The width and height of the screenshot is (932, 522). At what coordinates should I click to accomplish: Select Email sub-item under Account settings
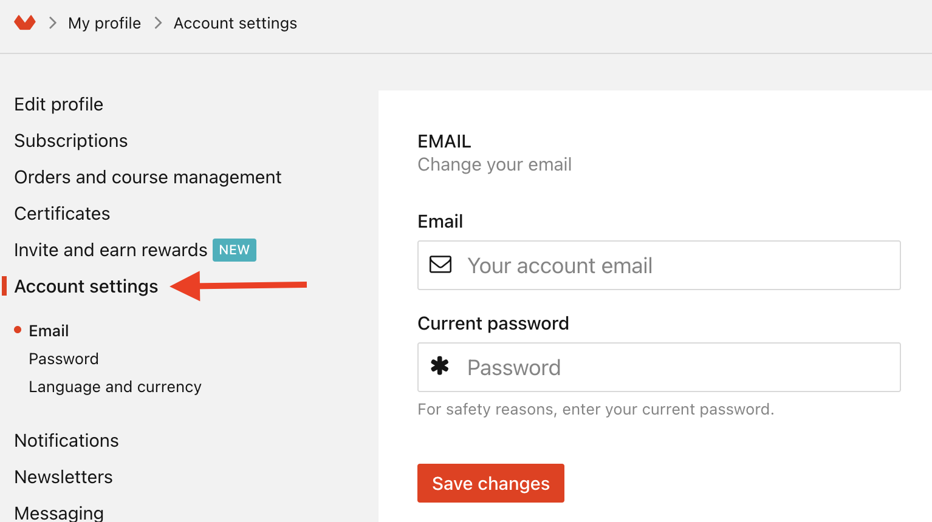coord(49,331)
